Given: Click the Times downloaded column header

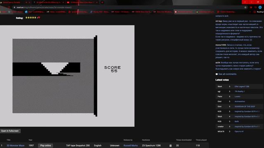Looking at the screenshot, I should click(x=184, y=140).
